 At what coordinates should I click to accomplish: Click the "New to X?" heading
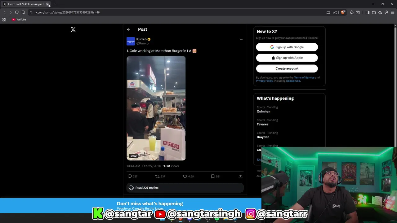[267, 31]
